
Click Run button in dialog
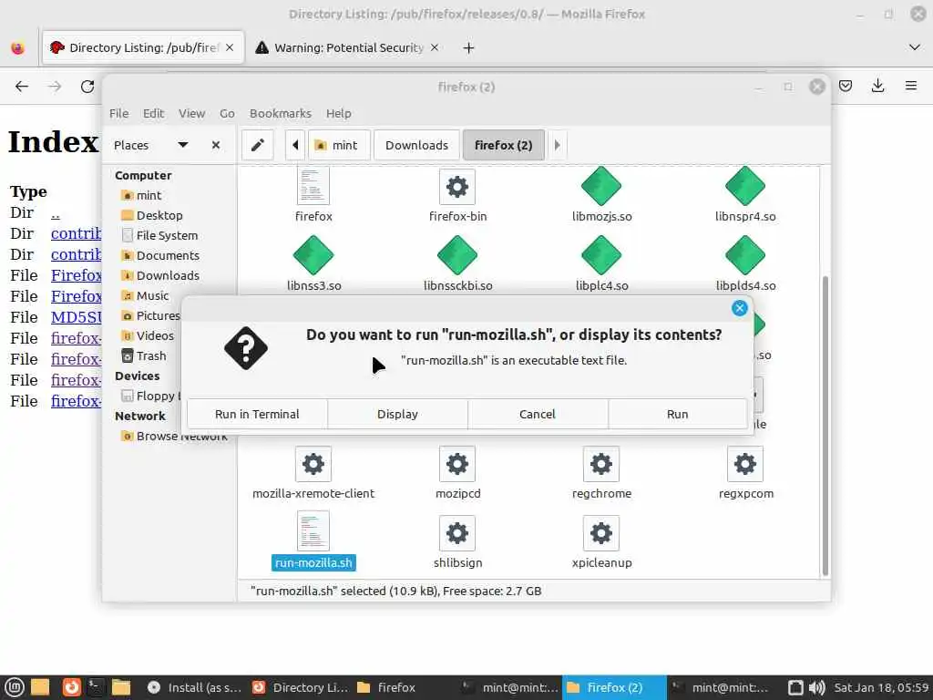677,414
